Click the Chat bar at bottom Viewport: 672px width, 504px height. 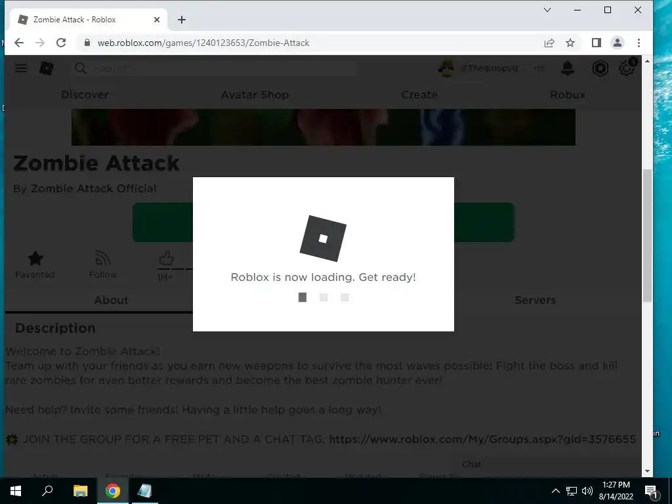tap(547, 465)
